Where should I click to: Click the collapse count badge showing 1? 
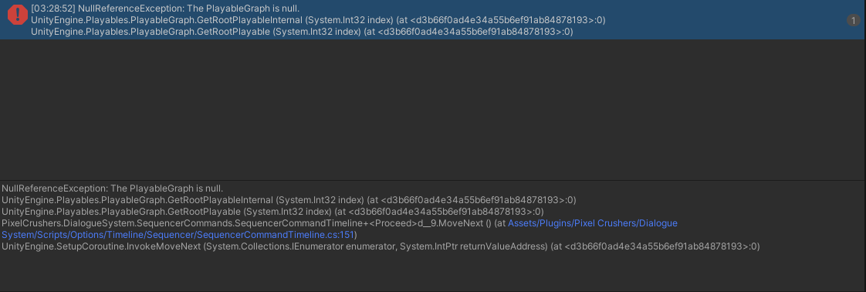[853, 20]
